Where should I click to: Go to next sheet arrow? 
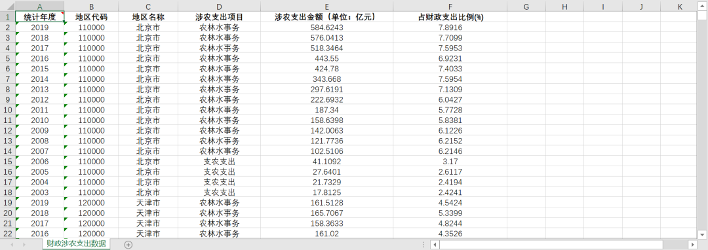pyautogui.click(x=24, y=245)
